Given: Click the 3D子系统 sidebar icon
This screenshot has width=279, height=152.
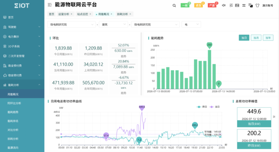Looking at the screenshot, I should (x=5, y=46).
